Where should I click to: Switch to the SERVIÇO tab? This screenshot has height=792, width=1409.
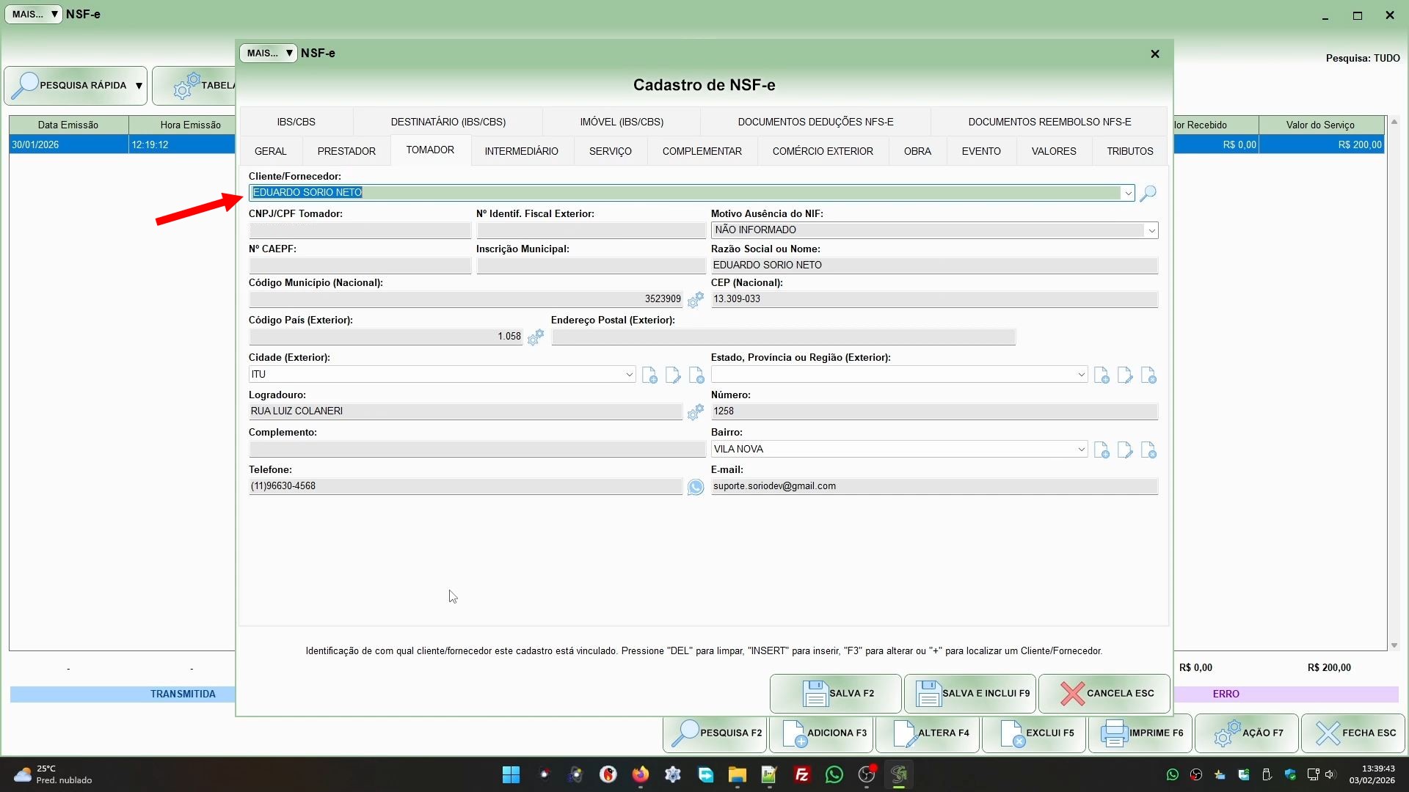pos(610,151)
